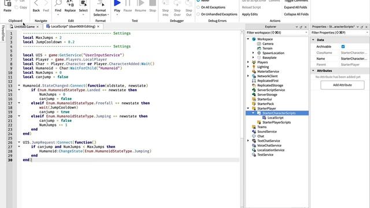Click the Fwd navigation arrow
This screenshot has height=208, width=370.
point(46,3)
